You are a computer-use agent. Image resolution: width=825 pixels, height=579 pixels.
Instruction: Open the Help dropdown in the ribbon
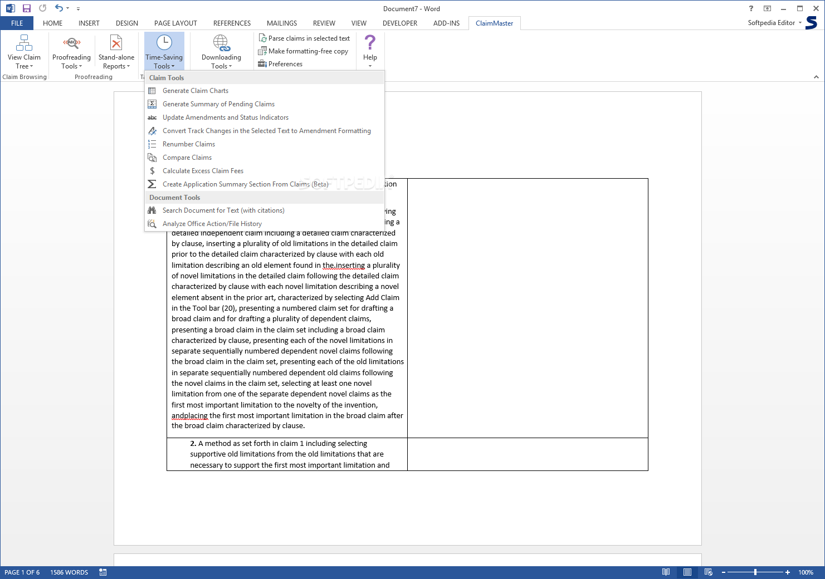370,51
